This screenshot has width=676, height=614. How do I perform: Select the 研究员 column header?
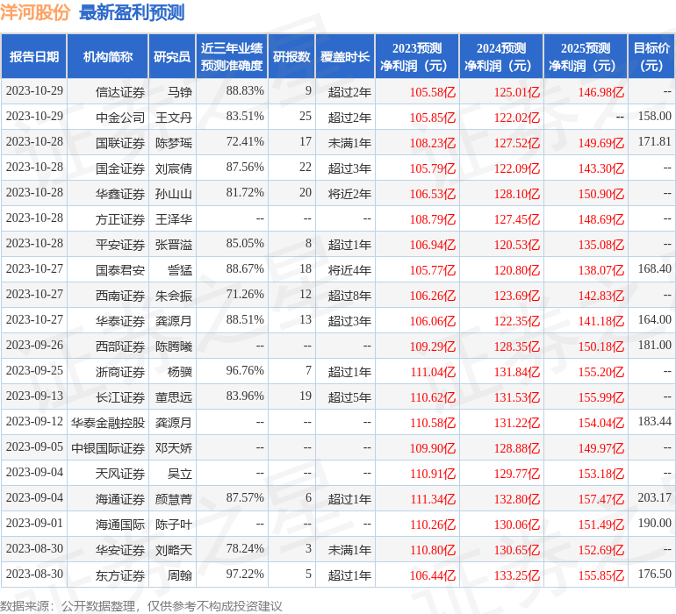[172, 56]
